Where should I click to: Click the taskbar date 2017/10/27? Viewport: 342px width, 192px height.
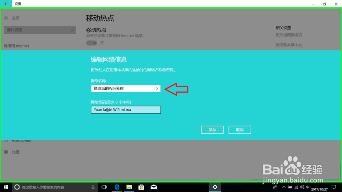pos(319,189)
